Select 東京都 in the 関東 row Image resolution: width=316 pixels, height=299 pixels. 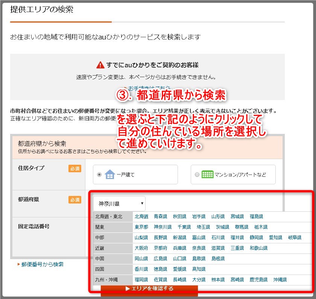coord(141,227)
